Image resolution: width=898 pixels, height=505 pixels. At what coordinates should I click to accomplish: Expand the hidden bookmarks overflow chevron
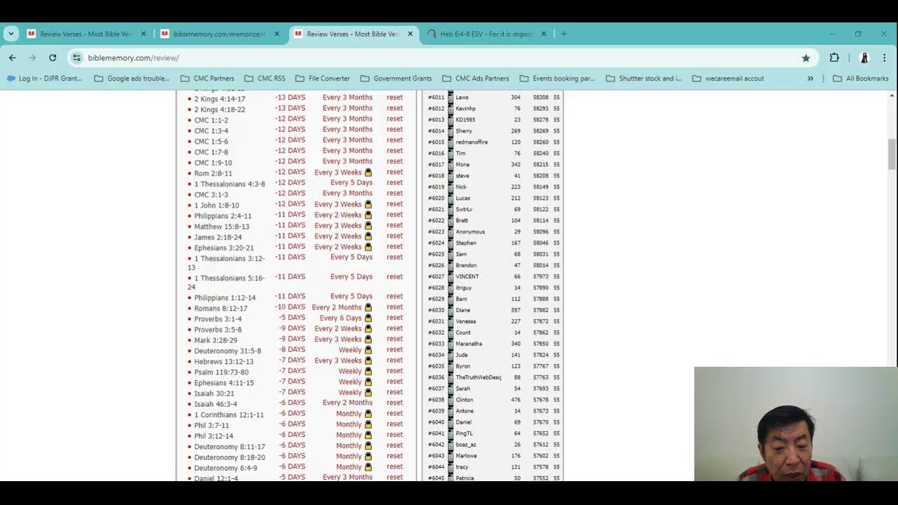click(810, 79)
